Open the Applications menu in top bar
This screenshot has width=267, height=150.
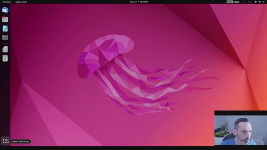[21, 2]
